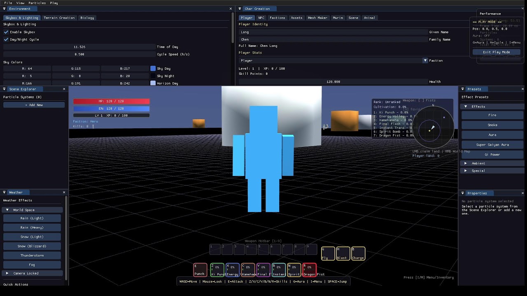Select weapon hotbar slot 6
The width and height of the screenshot is (527, 296).
click(x=275, y=249)
